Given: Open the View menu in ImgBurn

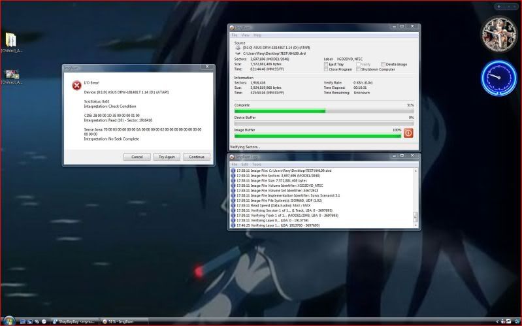Looking at the screenshot, I should [246, 35].
